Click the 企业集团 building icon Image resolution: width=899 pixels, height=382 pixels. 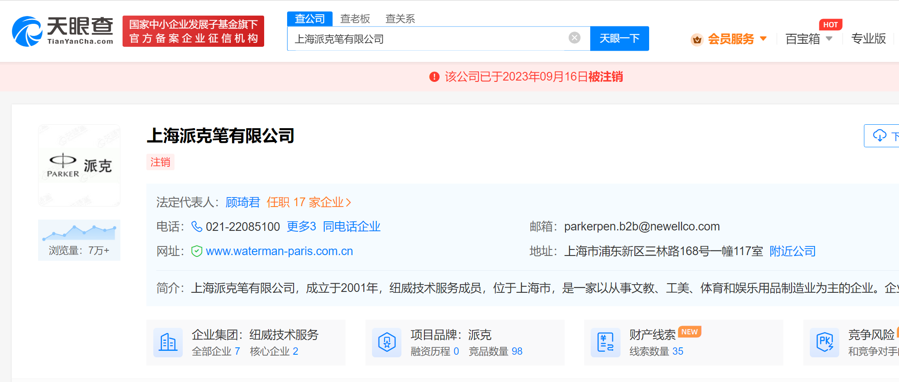point(168,343)
